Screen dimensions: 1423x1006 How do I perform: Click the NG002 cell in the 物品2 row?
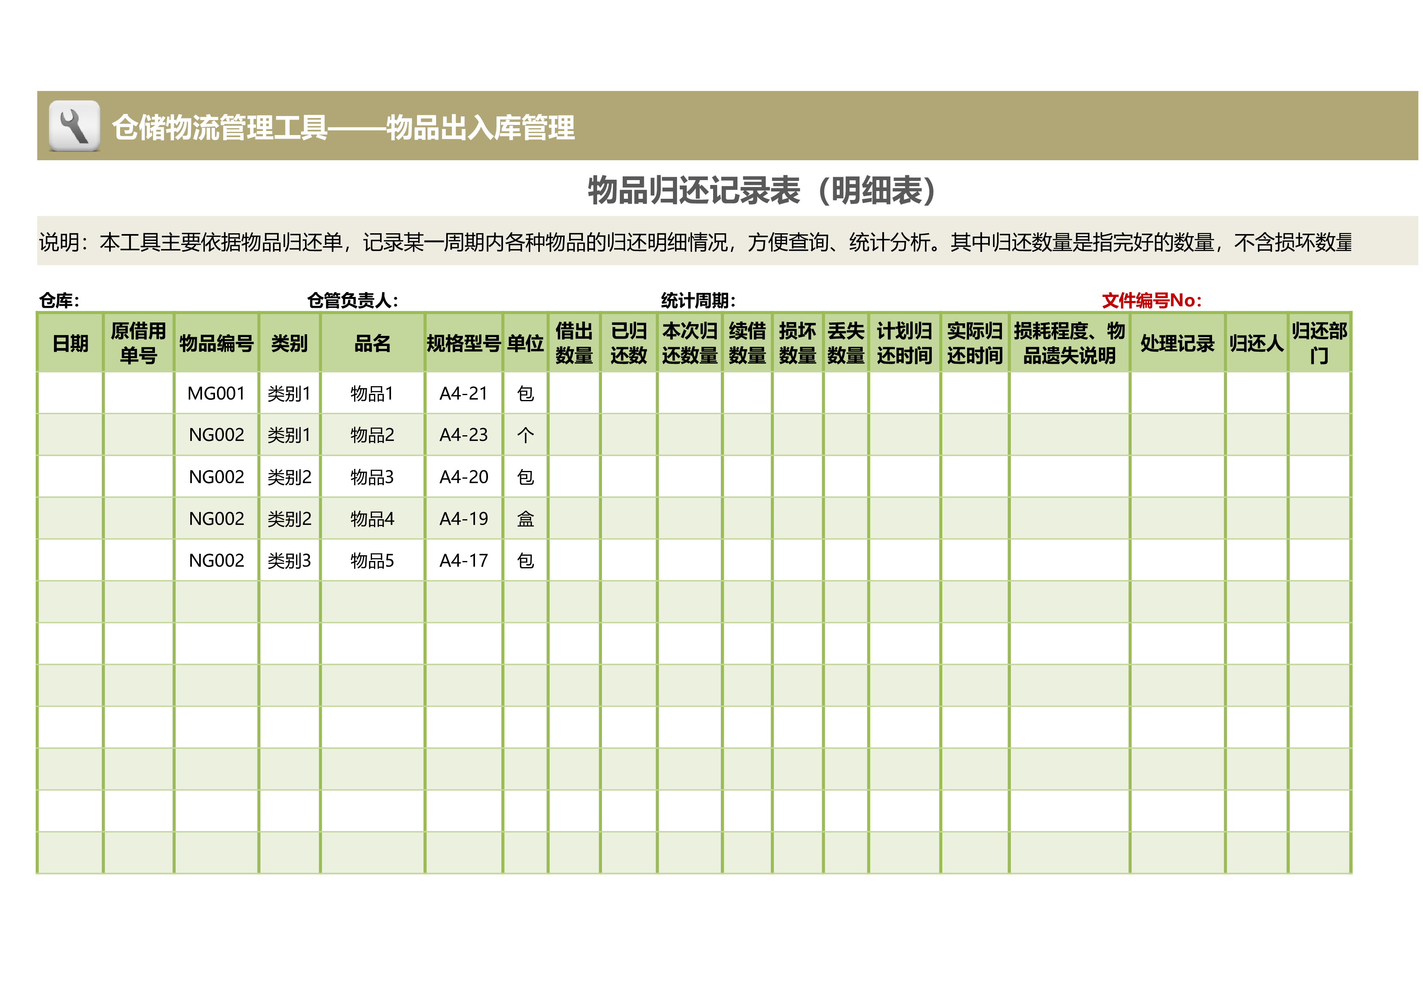[x=216, y=434]
